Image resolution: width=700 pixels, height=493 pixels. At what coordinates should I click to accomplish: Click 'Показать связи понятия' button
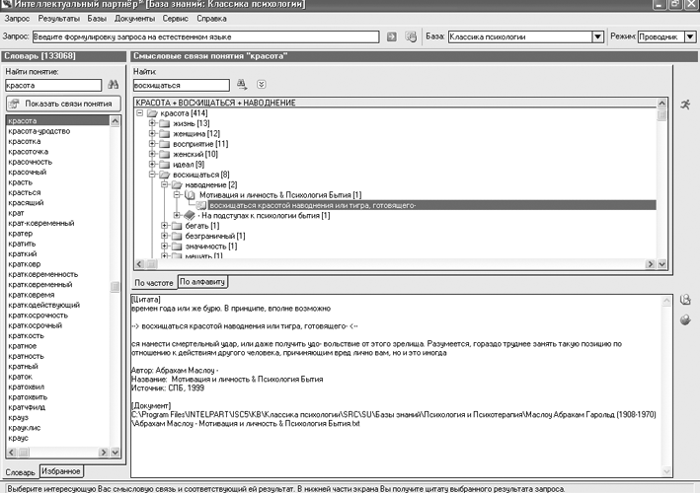point(61,104)
